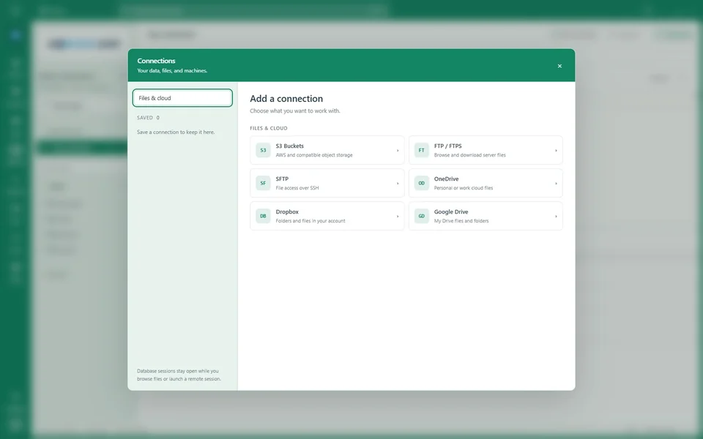Click 'Save a connection to keep it here' text
The image size is (703, 439).
[176, 132]
